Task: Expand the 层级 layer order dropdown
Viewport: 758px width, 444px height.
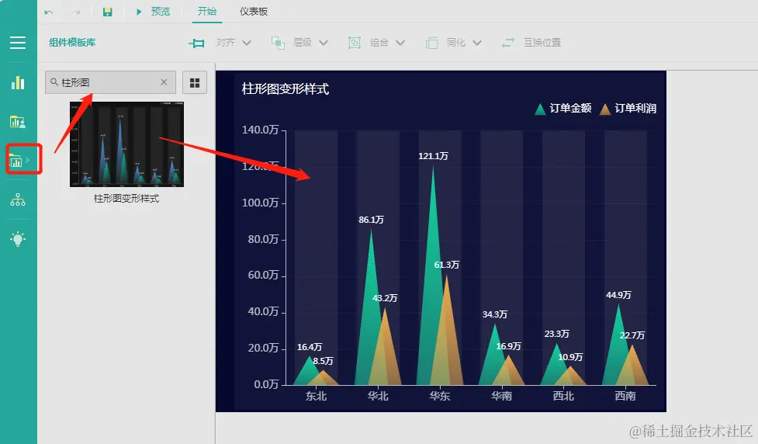Action: [324, 43]
